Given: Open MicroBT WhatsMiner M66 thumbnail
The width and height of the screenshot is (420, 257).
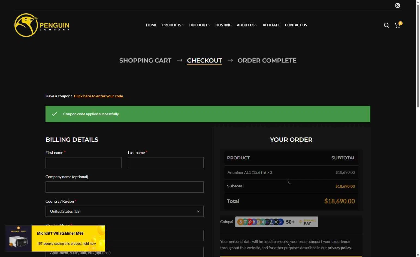Looking at the screenshot, I should tap(19, 239).
